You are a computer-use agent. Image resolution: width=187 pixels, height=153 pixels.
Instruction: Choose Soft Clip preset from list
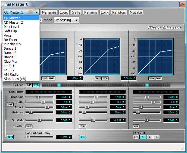pos(21,31)
